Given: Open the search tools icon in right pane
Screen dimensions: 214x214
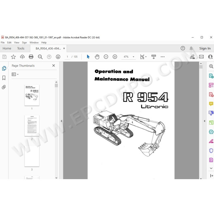Looking at the screenshot, I should (211, 66).
